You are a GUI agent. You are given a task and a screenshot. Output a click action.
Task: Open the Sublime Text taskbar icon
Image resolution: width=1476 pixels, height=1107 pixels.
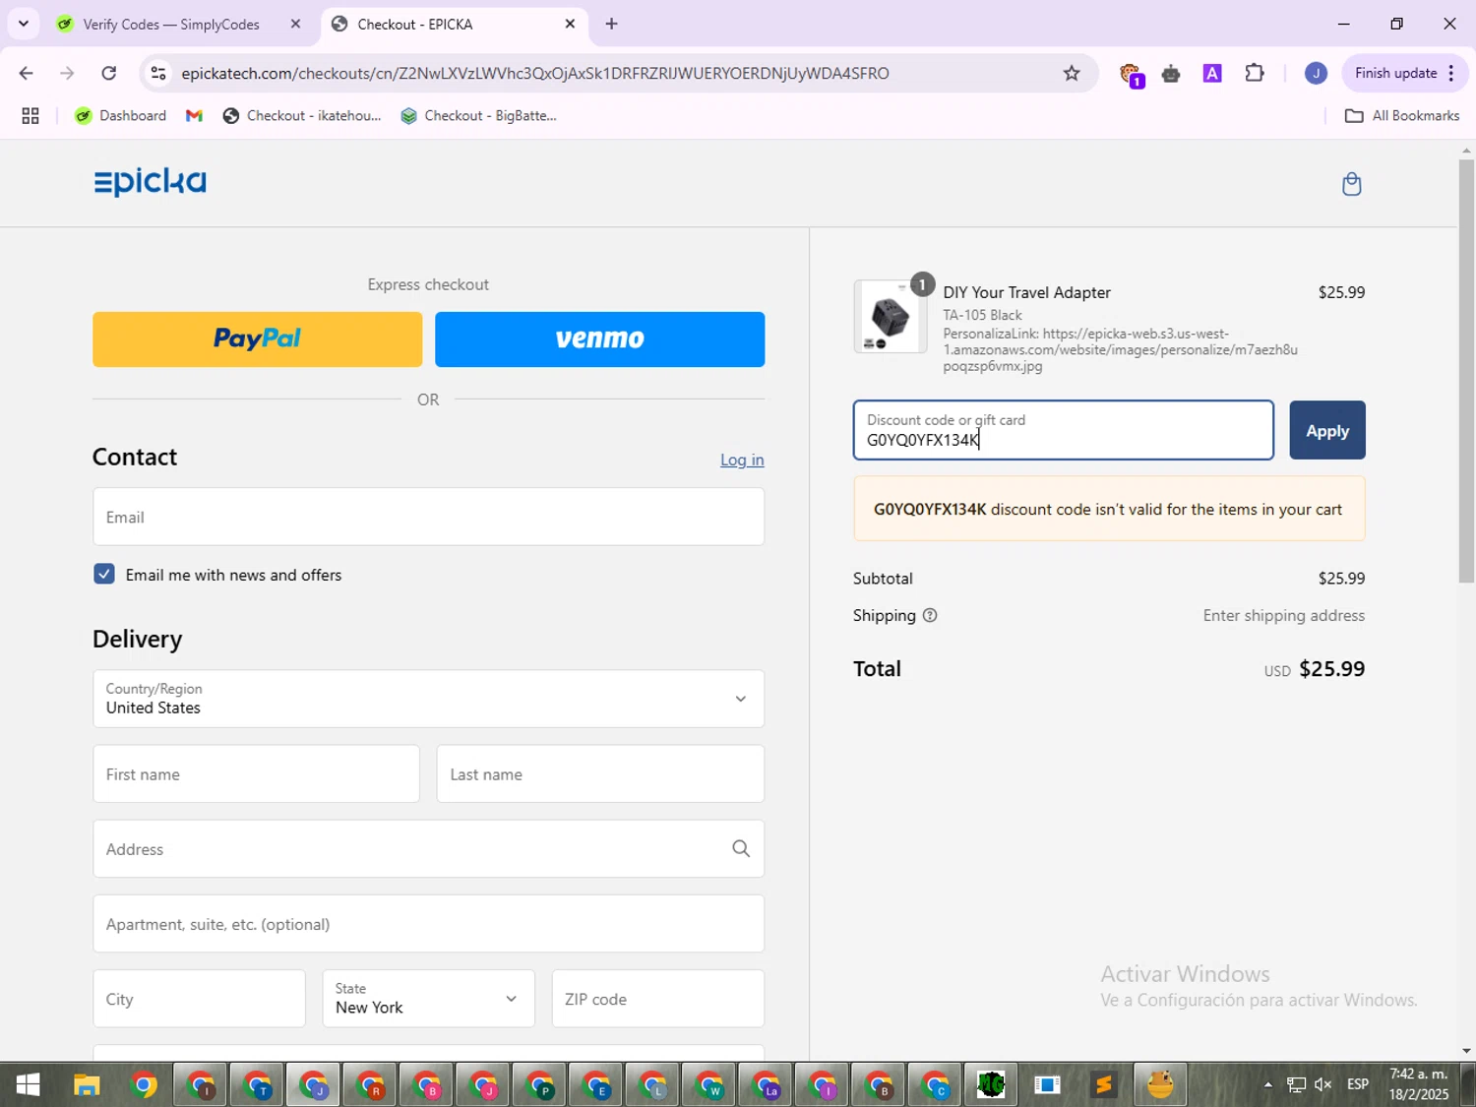coord(1104,1085)
